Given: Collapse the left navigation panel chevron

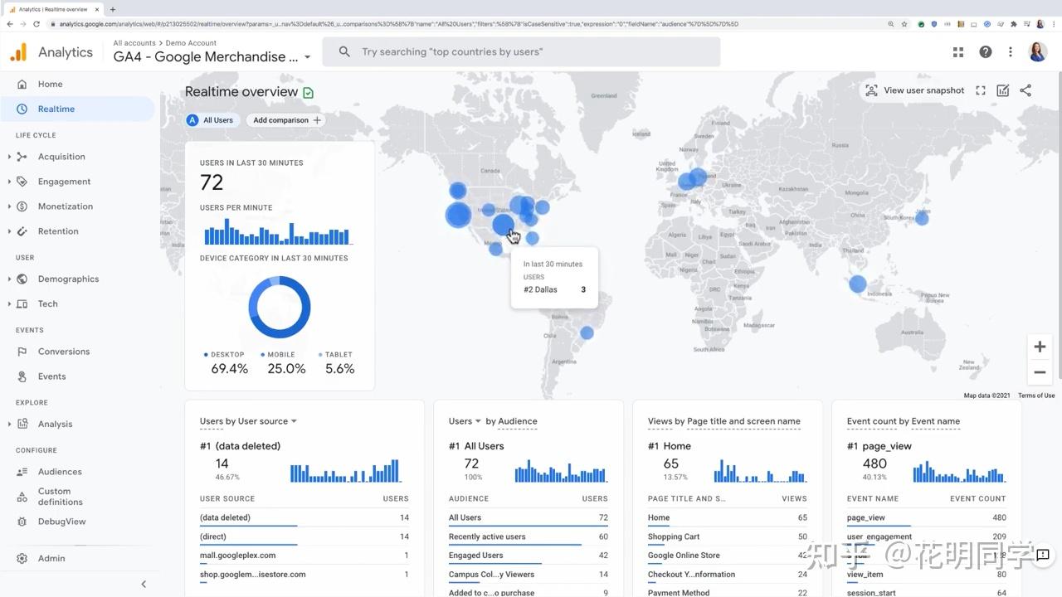Looking at the screenshot, I should (143, 584).
